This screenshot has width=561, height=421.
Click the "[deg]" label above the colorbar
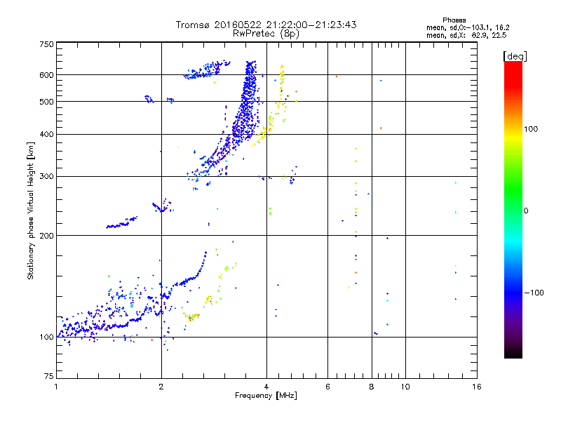pos(515,56)
